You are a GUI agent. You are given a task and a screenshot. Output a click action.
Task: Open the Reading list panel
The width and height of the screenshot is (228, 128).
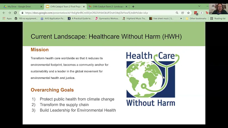(x=218, y=18)
